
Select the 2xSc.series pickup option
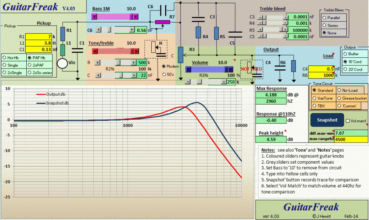pos(30,72)
